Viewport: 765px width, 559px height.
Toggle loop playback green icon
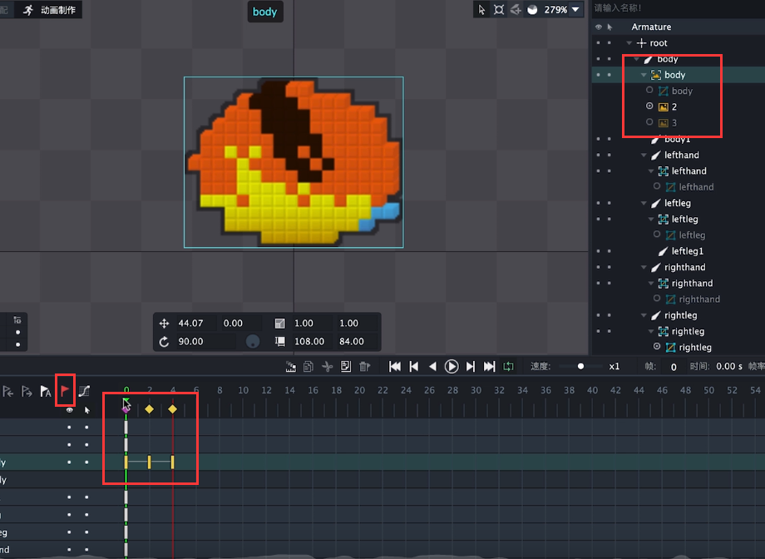508,367
